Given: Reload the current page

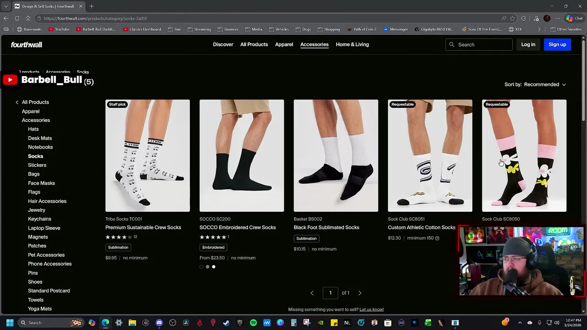Looking at the screenshot, I should click(x=17, y=18).
